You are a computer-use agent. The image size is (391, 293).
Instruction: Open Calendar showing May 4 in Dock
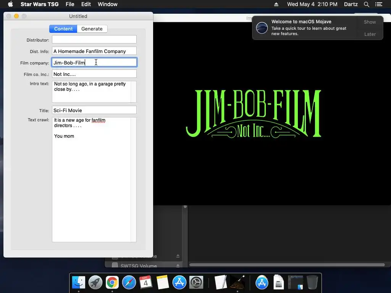pos(145,282)
